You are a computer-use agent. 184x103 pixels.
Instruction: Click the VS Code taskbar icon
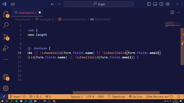[x=30, y=101]
